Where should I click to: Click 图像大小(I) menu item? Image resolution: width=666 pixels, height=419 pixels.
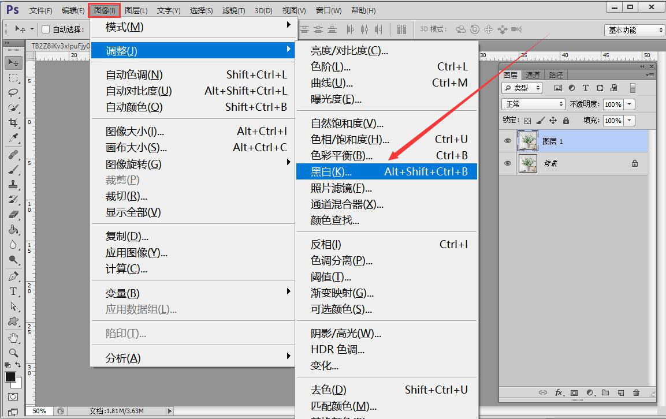tap(193, 132)
